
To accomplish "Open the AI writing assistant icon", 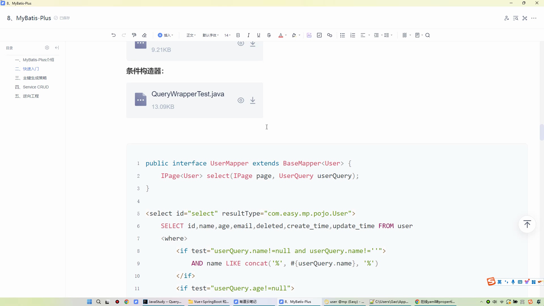I will (x=309, y=35).
